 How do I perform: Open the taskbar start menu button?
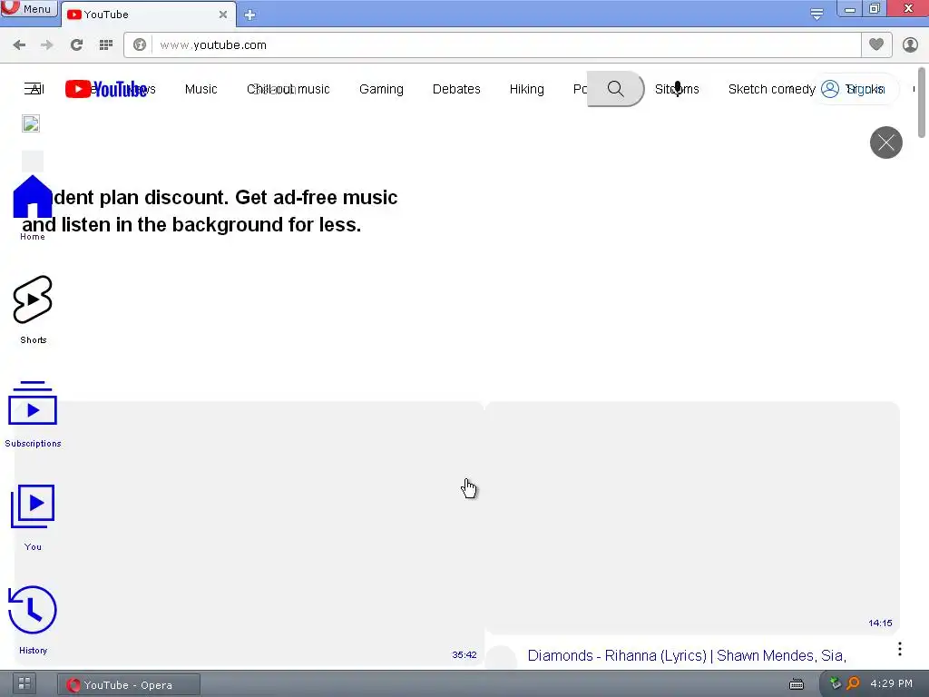tap(24, 683)
